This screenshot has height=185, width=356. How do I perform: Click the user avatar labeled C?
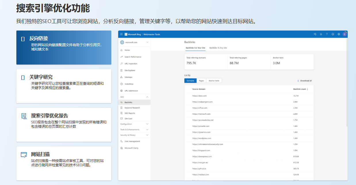[x=344, y=34]
